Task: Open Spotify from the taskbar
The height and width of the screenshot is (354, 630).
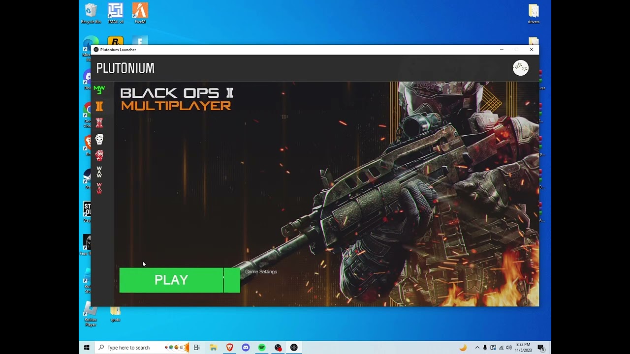Action: (262, 348)
